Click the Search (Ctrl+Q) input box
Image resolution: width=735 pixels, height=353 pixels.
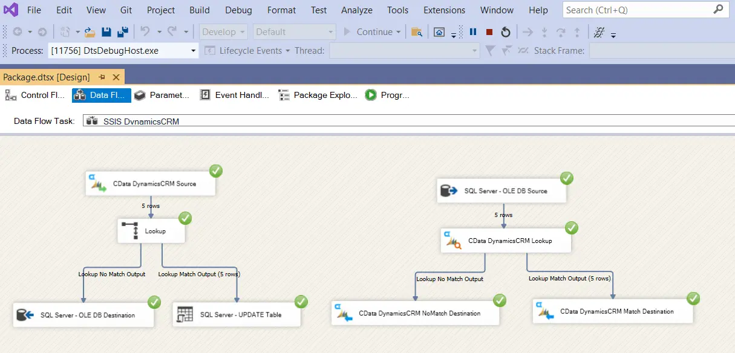[638, 10]
